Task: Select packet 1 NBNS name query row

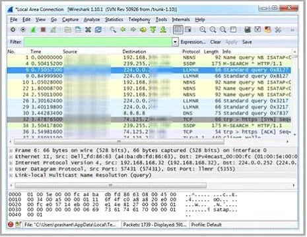Action: pyautogui.click(x=149, y=57)
